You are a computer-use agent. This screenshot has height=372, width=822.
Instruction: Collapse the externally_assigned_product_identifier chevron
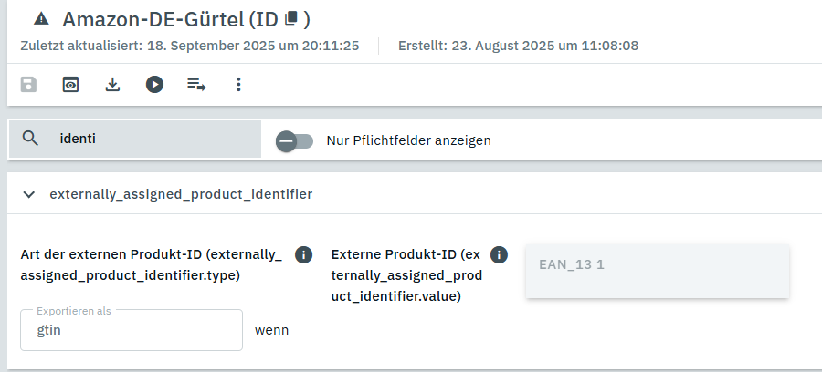(29, 194)
